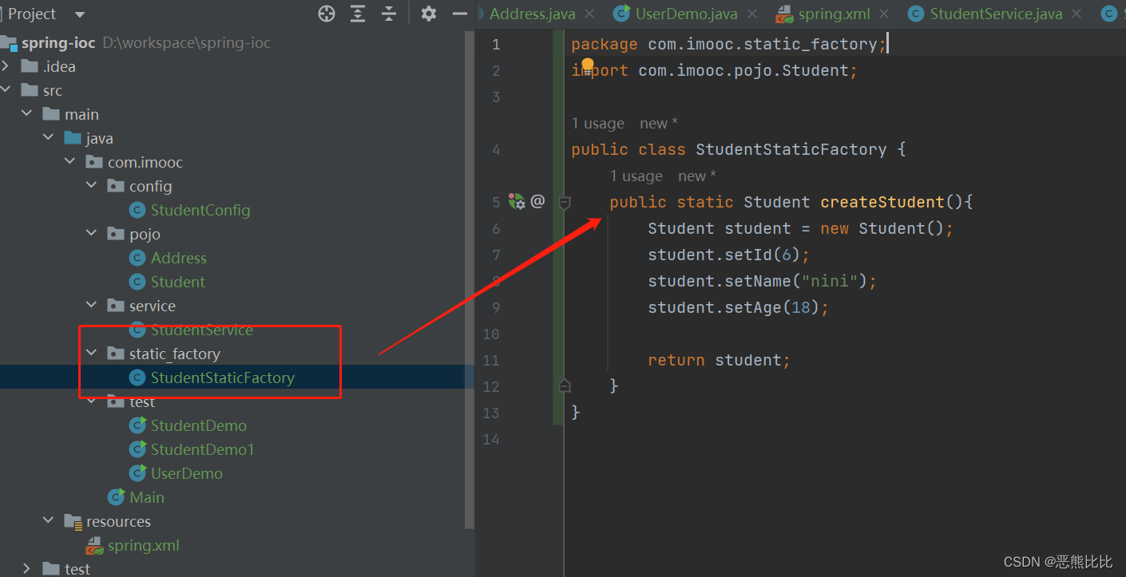Collapse the com.imooc package
1126x577 pixels.
click(70, 162)
